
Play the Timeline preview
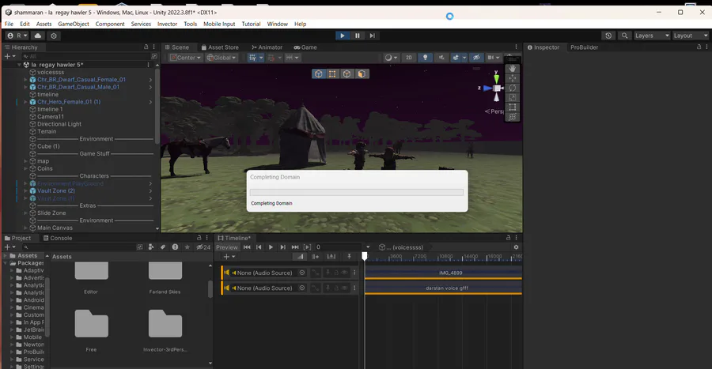pyautogui.click(x=271, y=247)
